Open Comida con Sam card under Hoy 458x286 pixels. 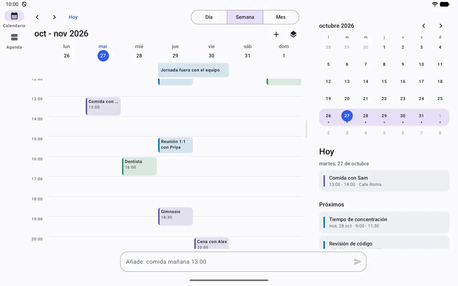[384, 181]
